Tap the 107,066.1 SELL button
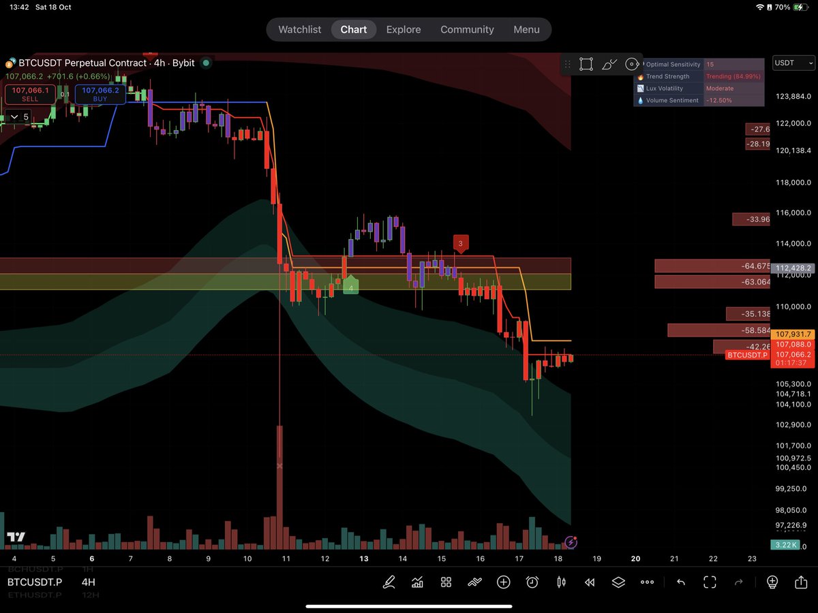Screen dimensions: 818x613 pos(30,94)
